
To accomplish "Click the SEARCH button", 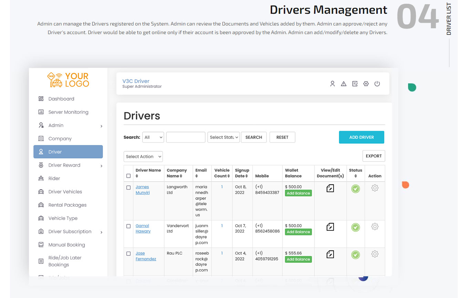I will tap(254, 137).
